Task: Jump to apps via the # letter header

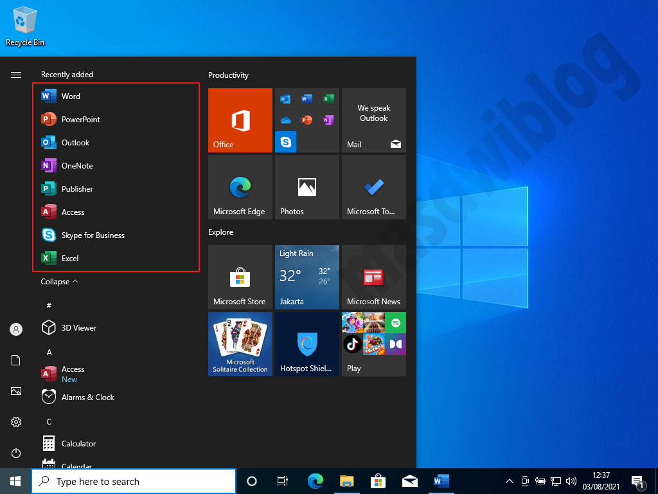Action: click(x=49, y=306)
